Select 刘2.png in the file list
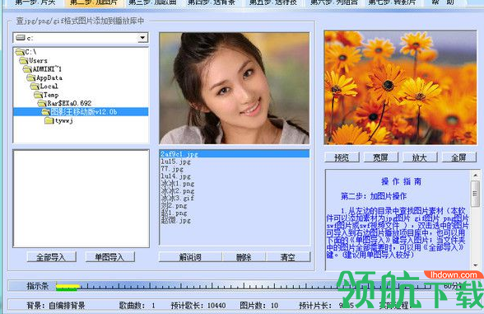The width and height of the screenshot is (484, 314). click(174, 205)
